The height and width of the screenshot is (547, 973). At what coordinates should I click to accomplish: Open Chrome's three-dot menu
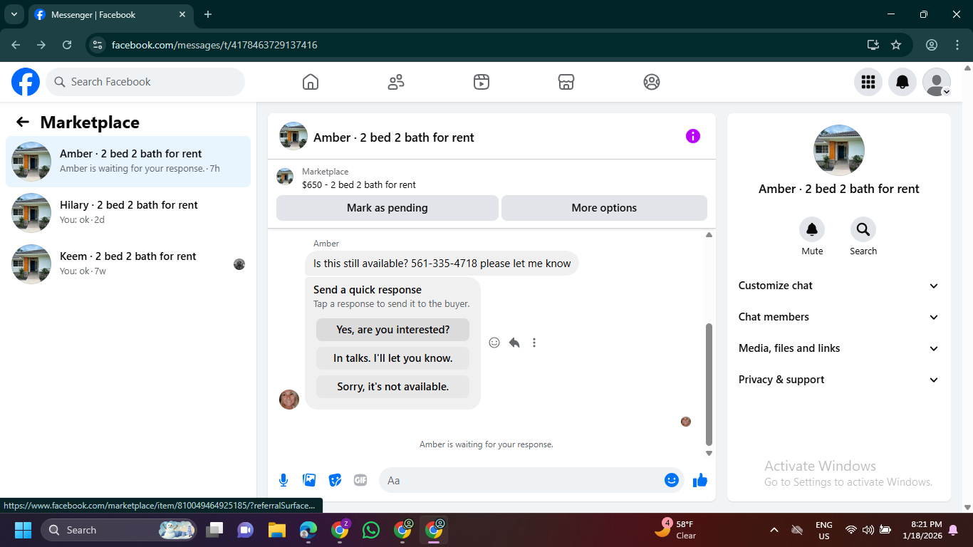957,45
